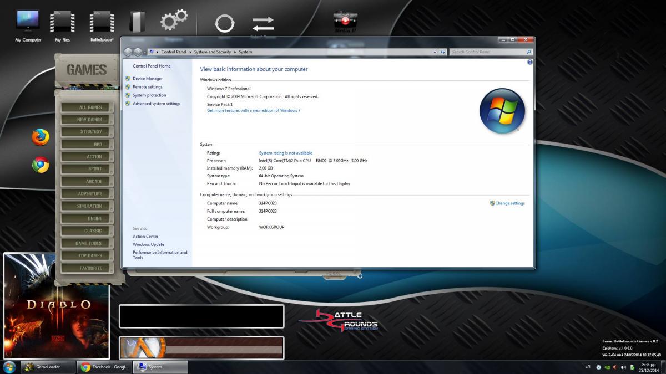Open Device Manager from the sidebar
Viewport: 666px width, 374px height.
click(x=148, y=79)
